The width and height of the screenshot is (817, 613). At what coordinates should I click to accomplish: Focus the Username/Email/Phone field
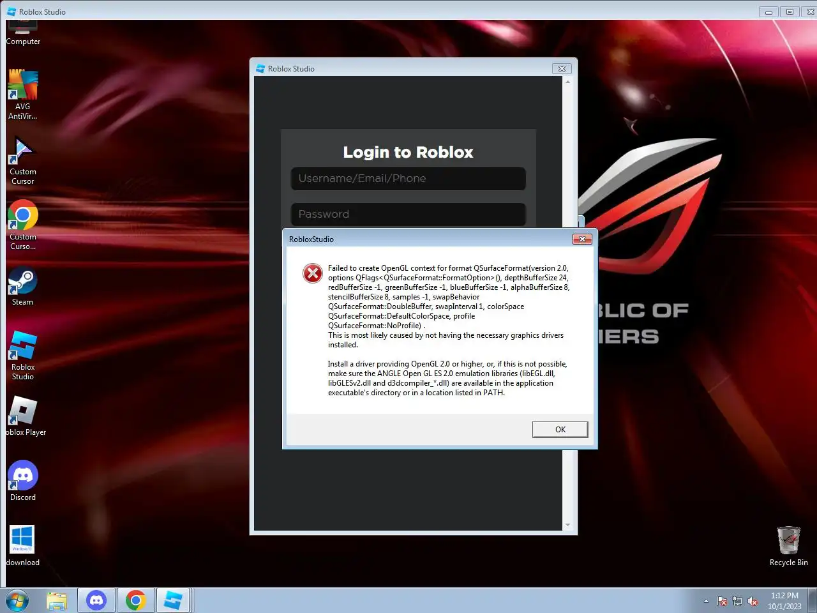pos(408,179)
